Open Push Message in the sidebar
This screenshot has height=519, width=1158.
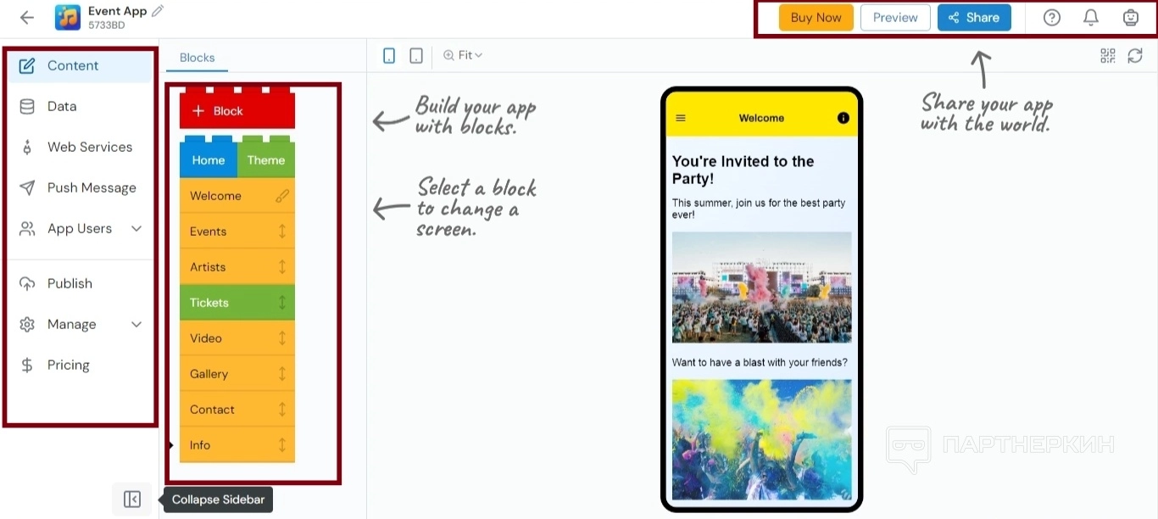[x=80, y=187]
